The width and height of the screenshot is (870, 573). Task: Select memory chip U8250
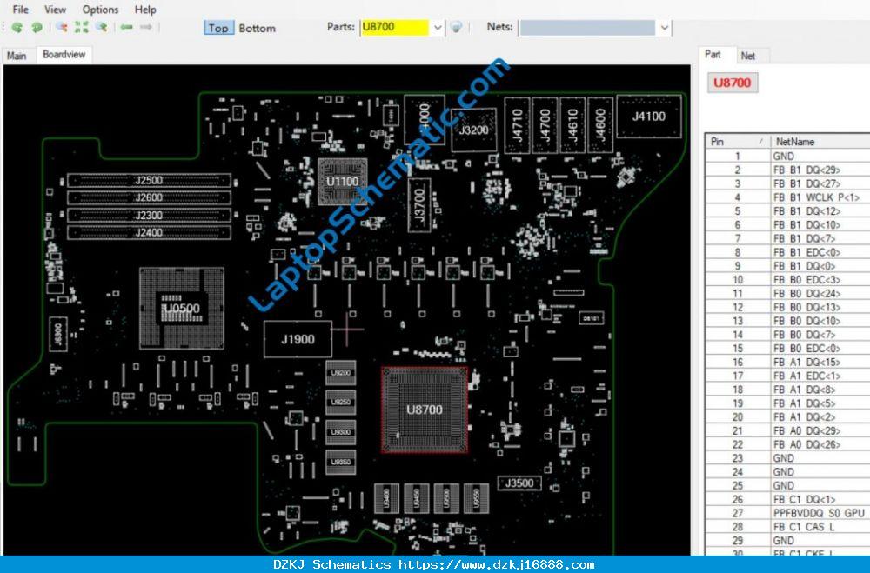tap(341, 403)
